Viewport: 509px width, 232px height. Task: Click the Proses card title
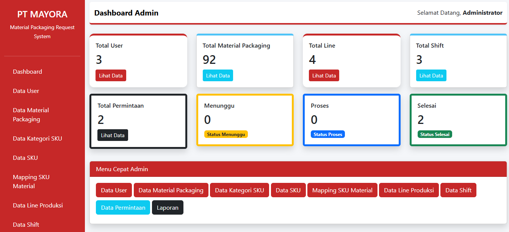[x=320, y=106]
